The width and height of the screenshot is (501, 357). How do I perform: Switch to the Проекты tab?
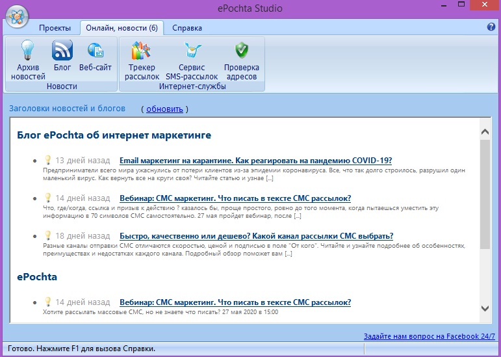point(55,28)
